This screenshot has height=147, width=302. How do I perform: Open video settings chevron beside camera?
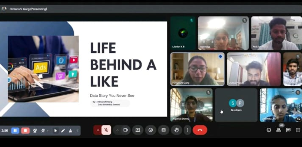[117, 130]
